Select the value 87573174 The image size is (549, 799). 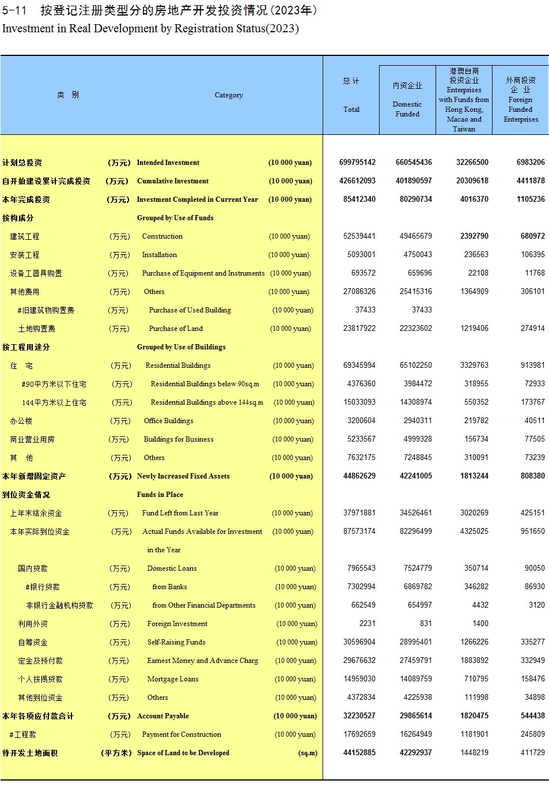(x=359, y=532)
